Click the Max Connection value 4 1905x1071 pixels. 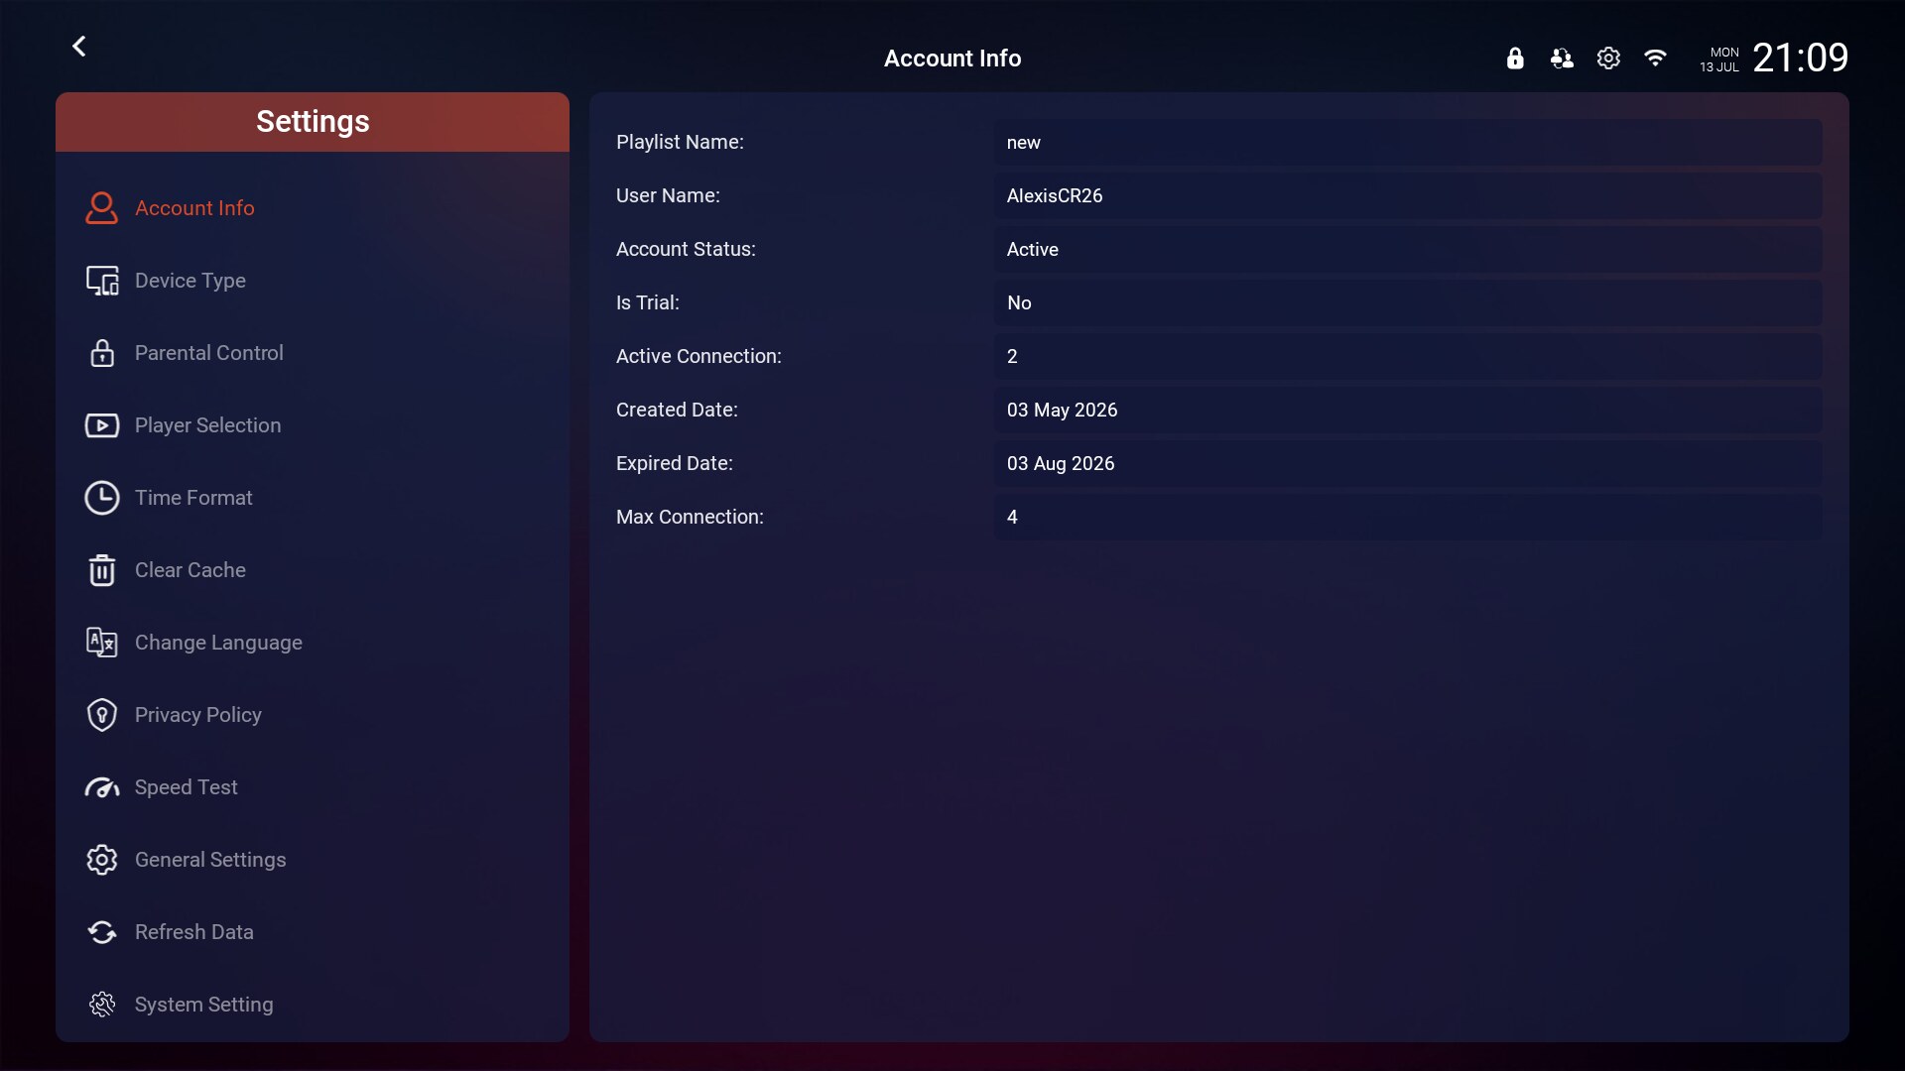point(1408,518)
